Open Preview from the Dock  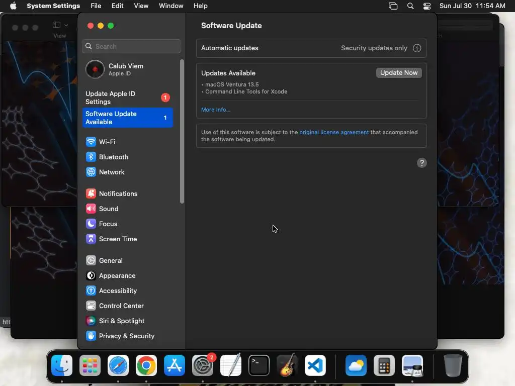click(x=412, y=365)
